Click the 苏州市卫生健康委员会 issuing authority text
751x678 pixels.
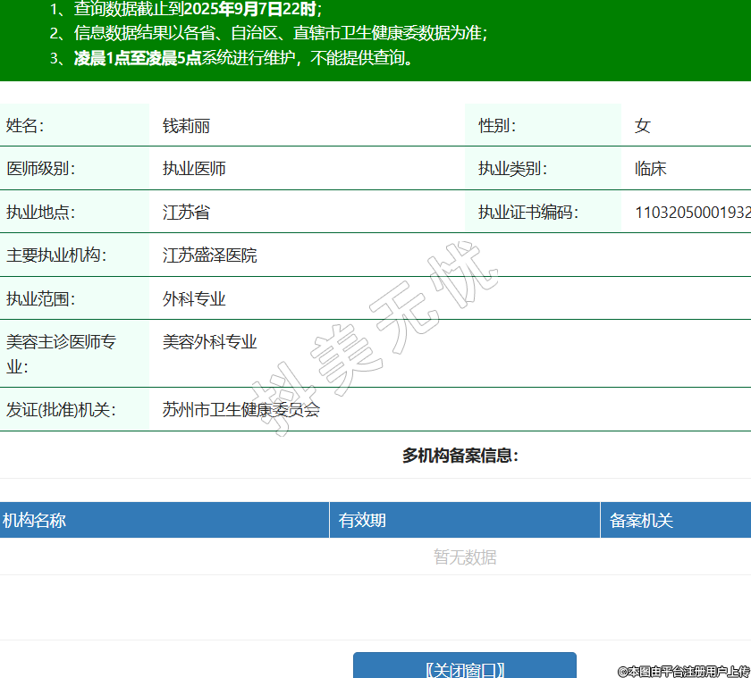point(240,410)
